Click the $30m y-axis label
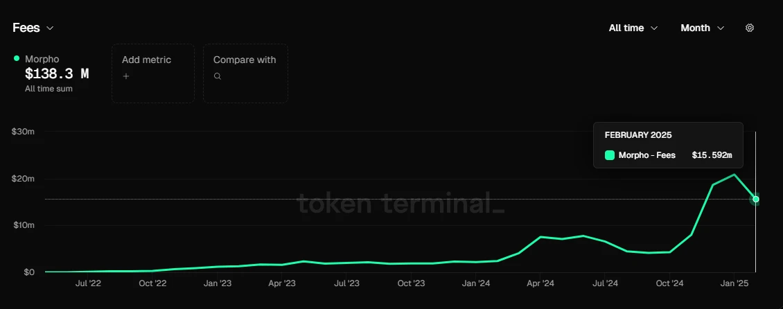The image size is (783, 309). coord(23,132)
